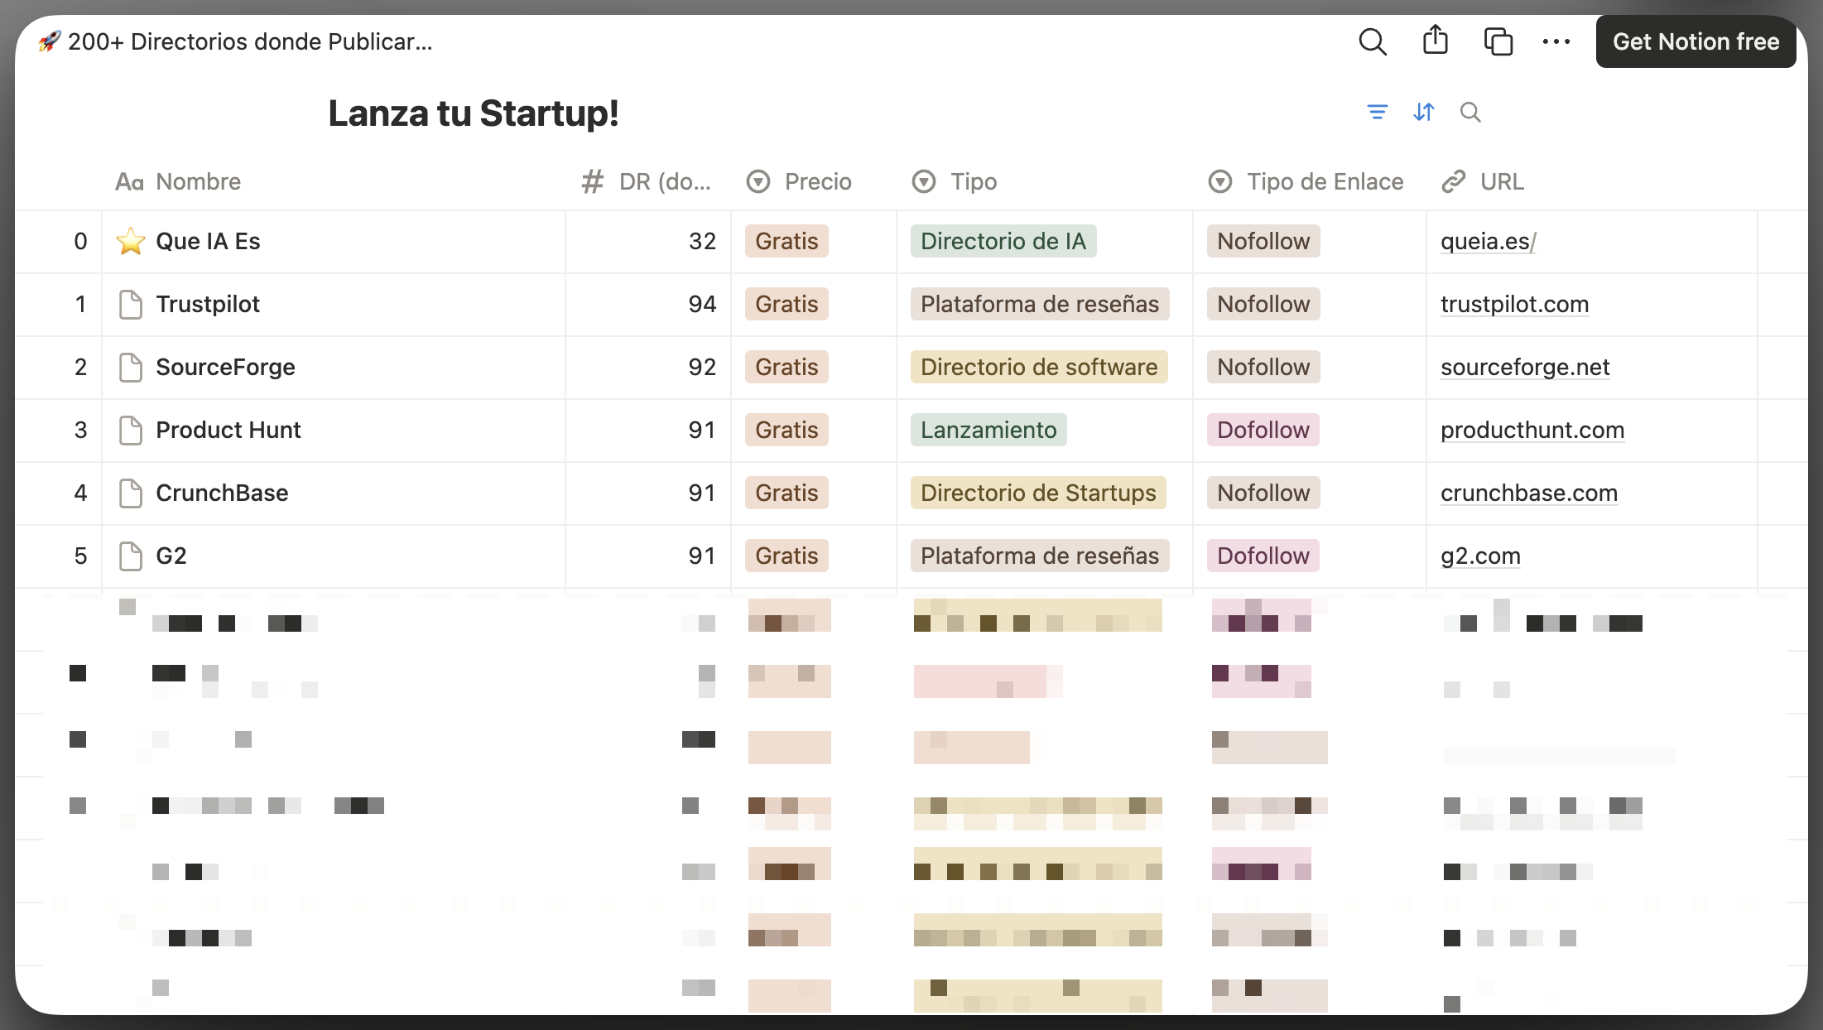This screenshot has width=1823, height=1030.
Task: Open the Tipo column header dropdown
Action: [924, 181]
